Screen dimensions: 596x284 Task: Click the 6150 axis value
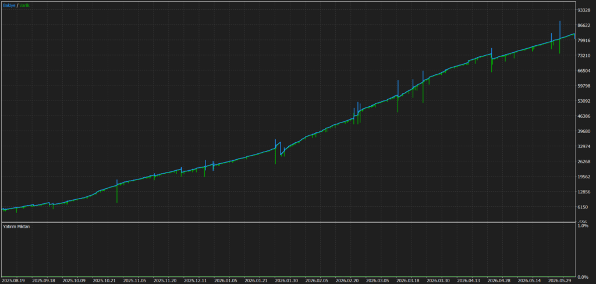[x=582, y=207]
